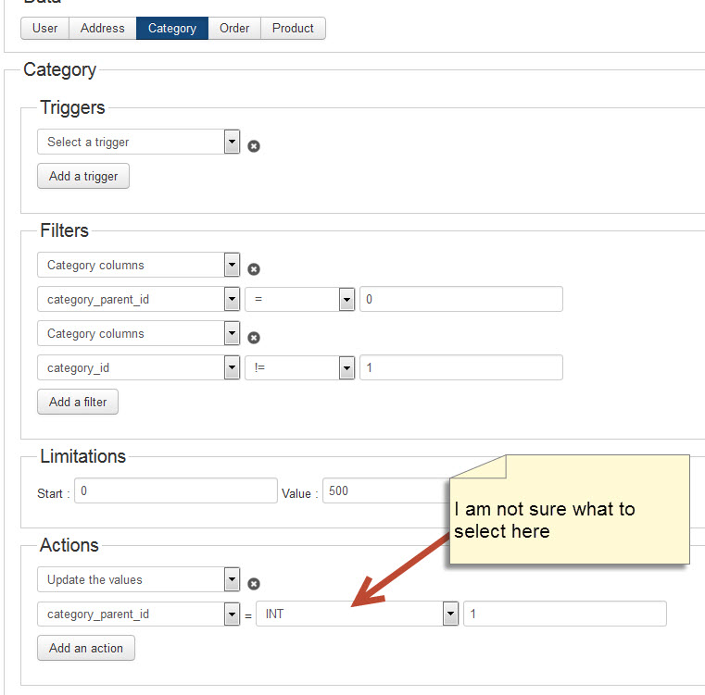The image size is (705, 695).
Task: Open the INT type dropdown
Action: 358,614
